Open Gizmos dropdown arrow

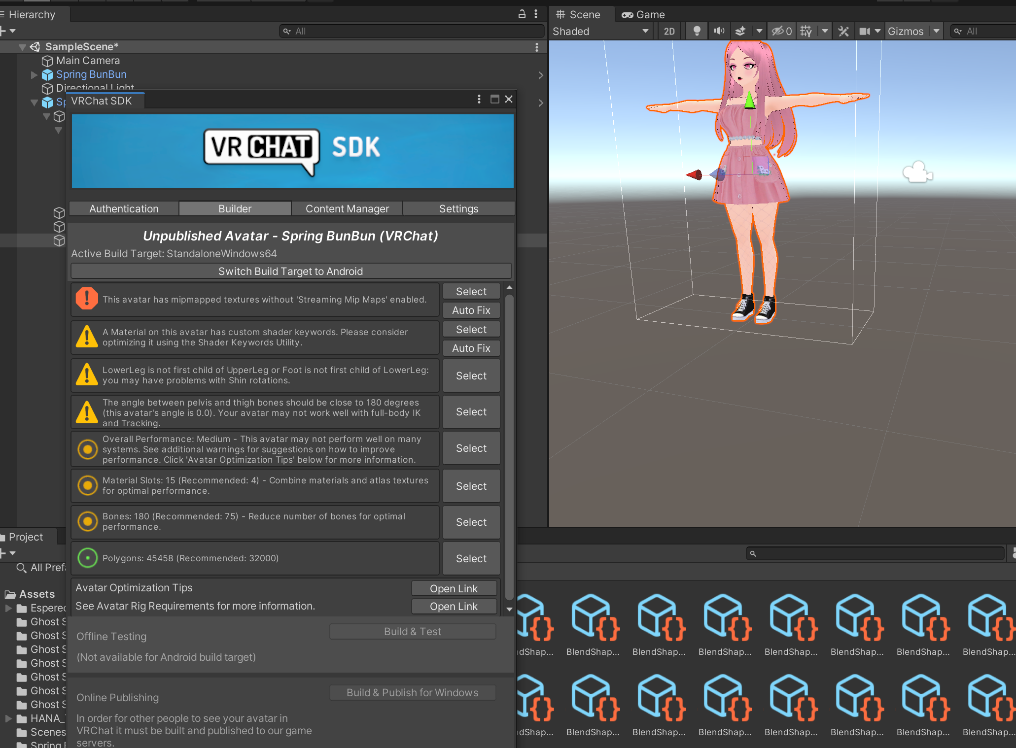tap(936, 31)
